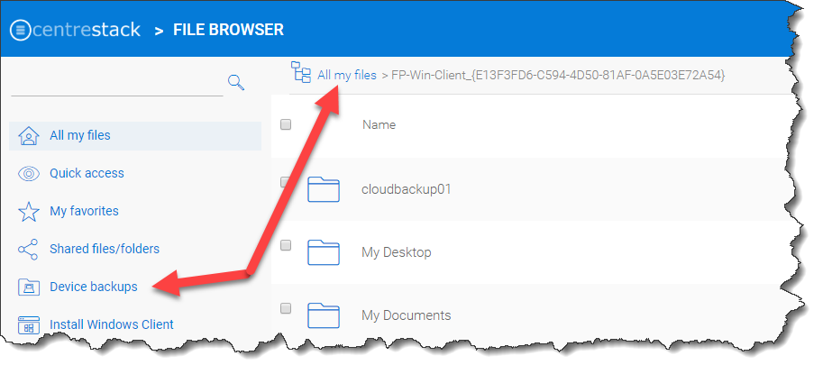This screenshot has width=823, height=374.
Task: Click the folder tree icon in breadcrumb
Action: [x=301, y=71]
